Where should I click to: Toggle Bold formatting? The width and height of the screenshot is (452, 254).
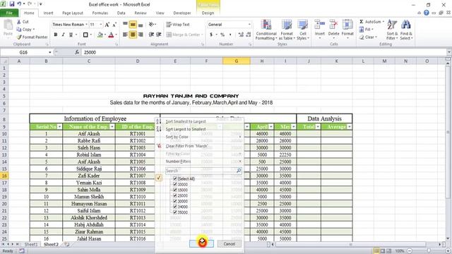click(56, 35)
